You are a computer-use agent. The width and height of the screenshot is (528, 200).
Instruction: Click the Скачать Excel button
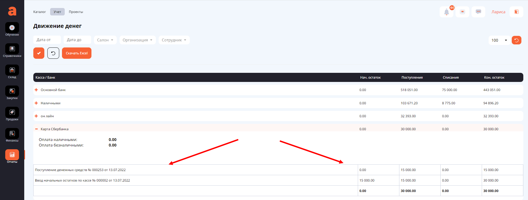point(77,53)
